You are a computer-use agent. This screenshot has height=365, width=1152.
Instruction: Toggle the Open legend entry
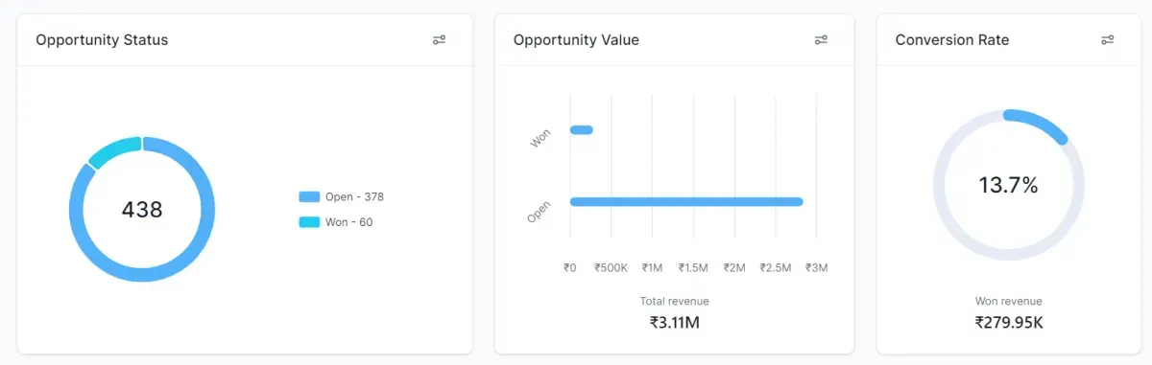click(342, 196)
